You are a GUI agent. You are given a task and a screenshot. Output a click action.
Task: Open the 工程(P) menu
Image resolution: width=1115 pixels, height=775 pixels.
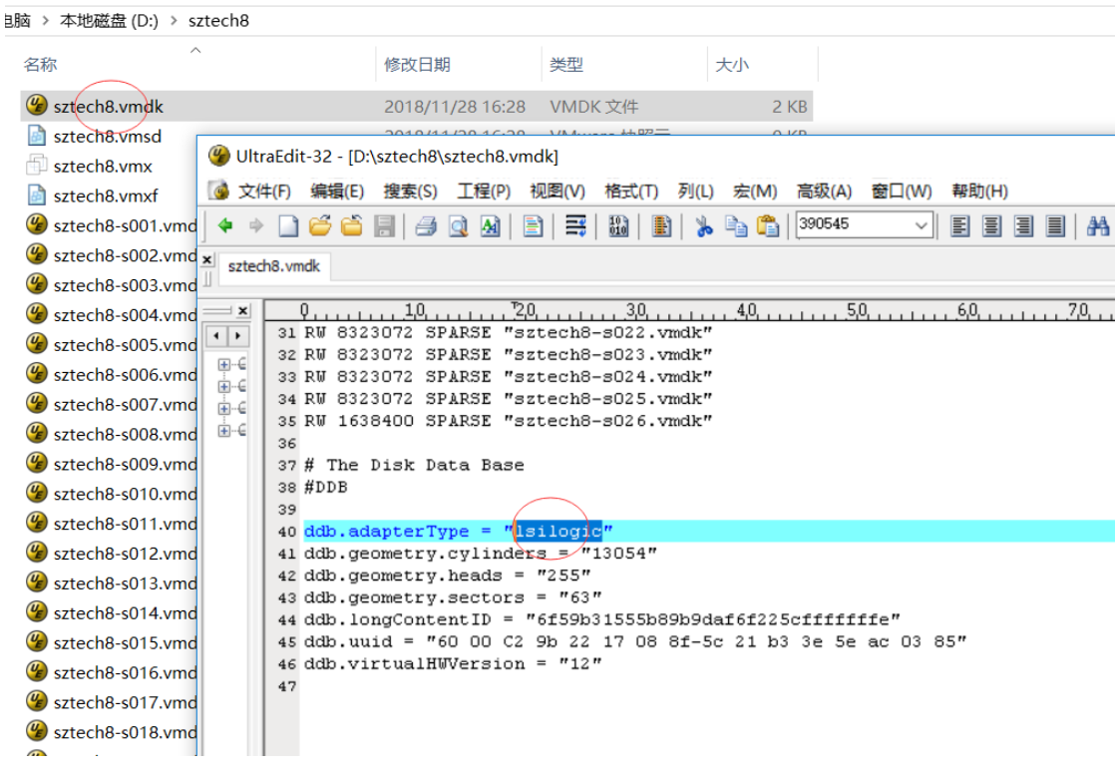click(484, 192)
